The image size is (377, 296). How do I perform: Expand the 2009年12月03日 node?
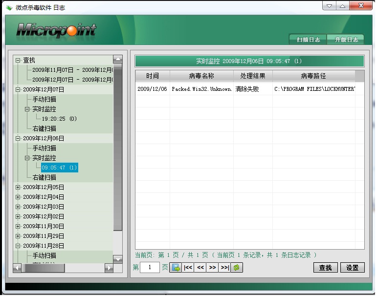coord(18,207)
